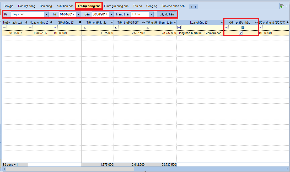The height and width of the screenshot is (172, 290).
Task: Open the Giảm giá hàng bán tab
Action: pyautogui.click(x=116, y=6)
